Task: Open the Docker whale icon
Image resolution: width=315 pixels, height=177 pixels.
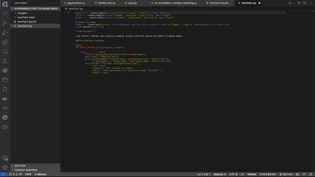Action: [5, 99]
